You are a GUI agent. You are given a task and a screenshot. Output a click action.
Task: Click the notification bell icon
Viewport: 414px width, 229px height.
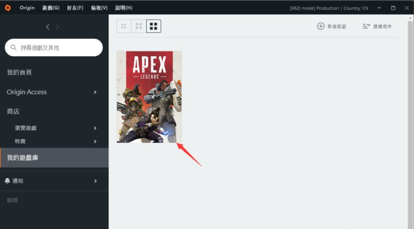click(7, 181)
